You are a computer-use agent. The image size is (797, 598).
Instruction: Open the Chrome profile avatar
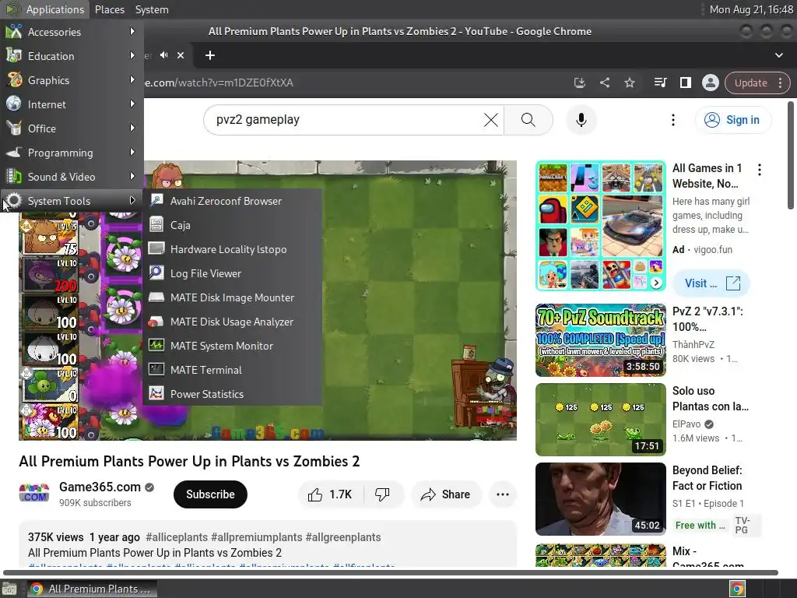(710, 83)
